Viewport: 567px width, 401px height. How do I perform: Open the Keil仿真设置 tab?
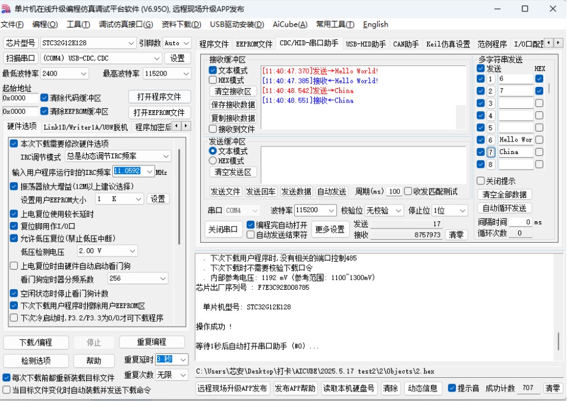coord(448,44)
